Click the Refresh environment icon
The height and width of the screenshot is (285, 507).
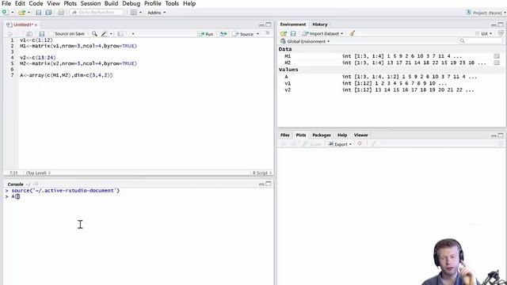coord(501,33)
